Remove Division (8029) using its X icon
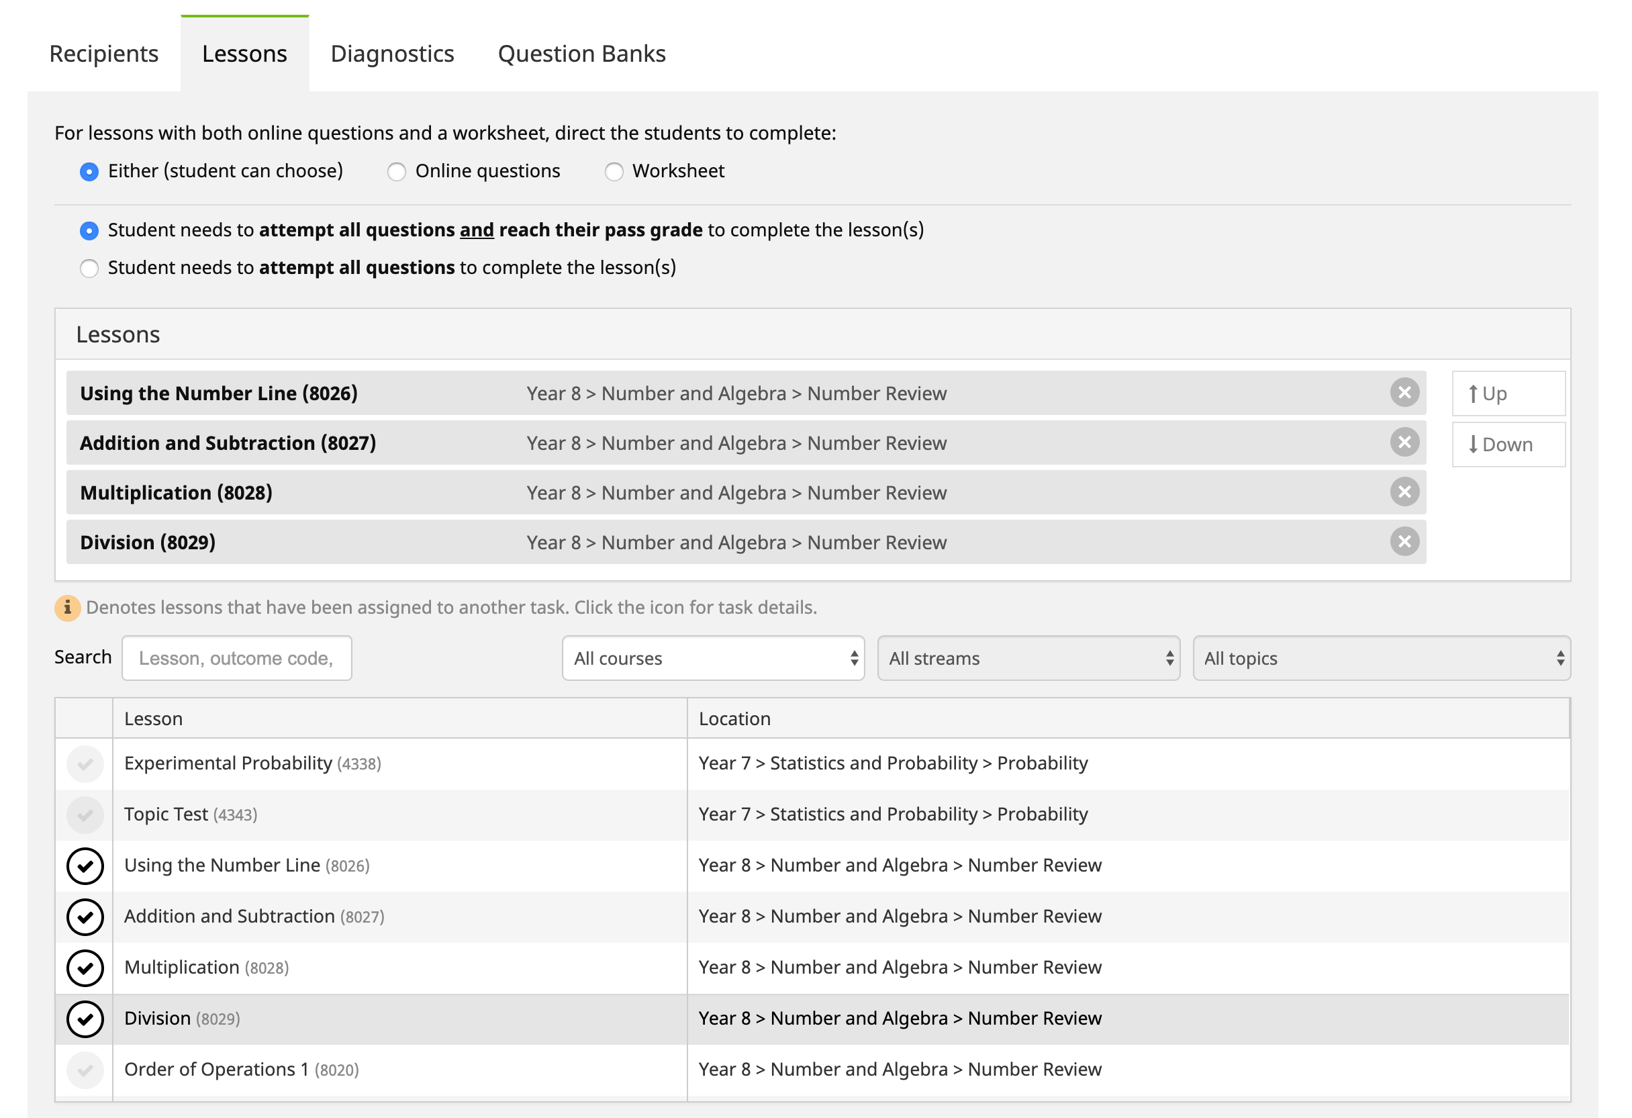This screenshot has height=1118, width=1632. 1404,541
